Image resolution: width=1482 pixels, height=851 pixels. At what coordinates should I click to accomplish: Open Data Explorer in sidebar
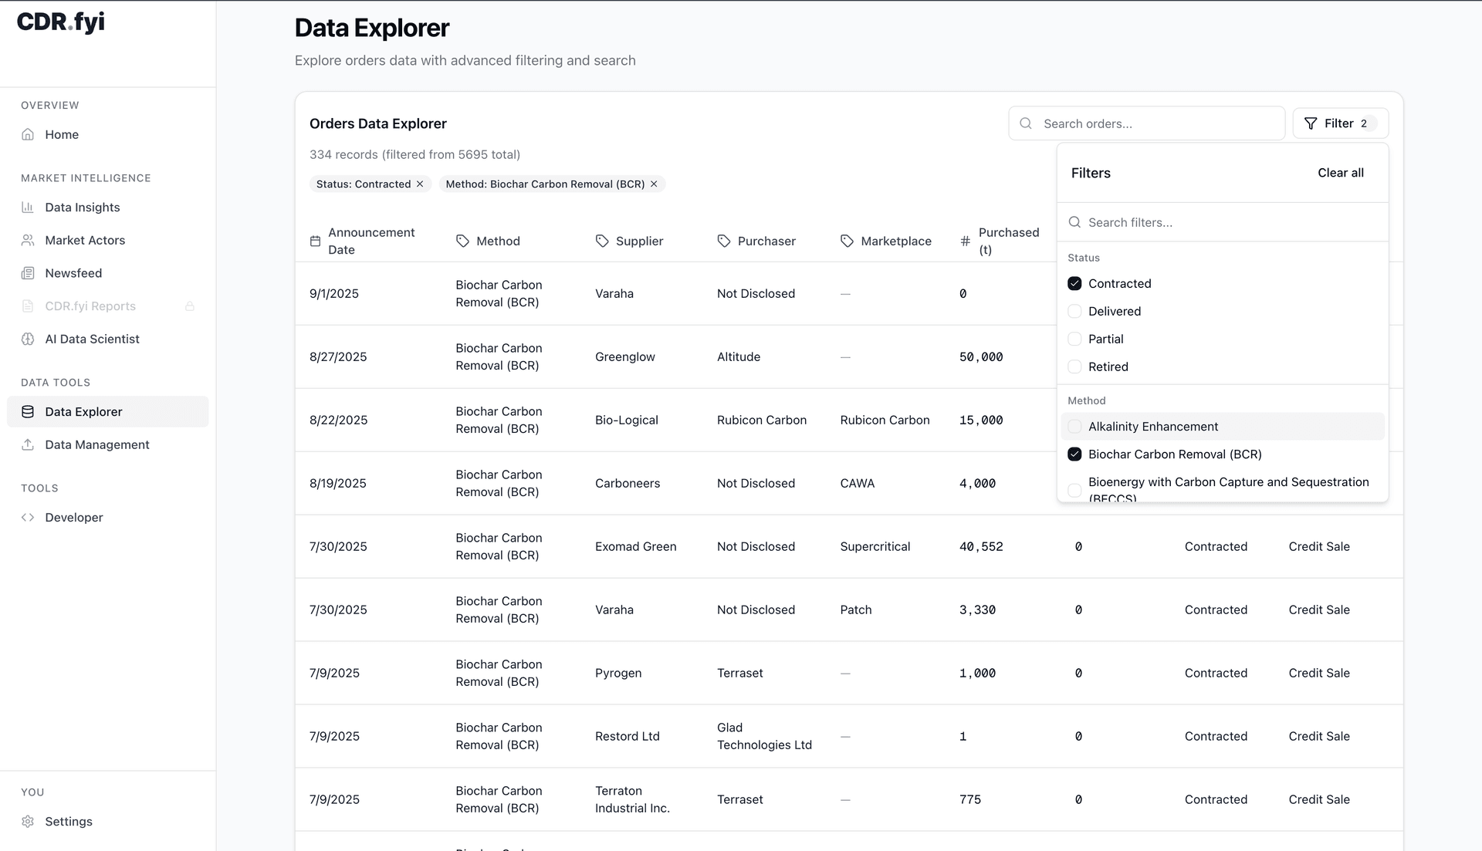(x=83, y=411)
